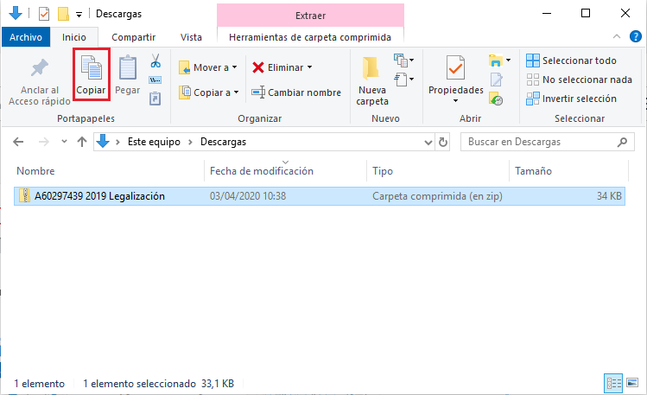The image size is (647, 395).
Task: Refresh the Descargas folder view
Action: (443, 142)
